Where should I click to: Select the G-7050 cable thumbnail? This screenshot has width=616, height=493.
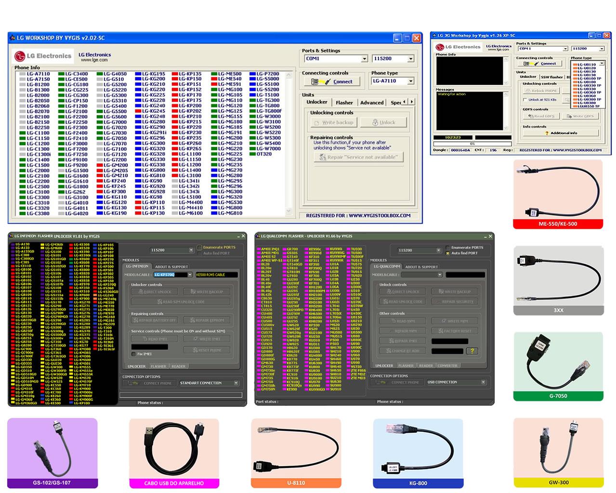558,366
